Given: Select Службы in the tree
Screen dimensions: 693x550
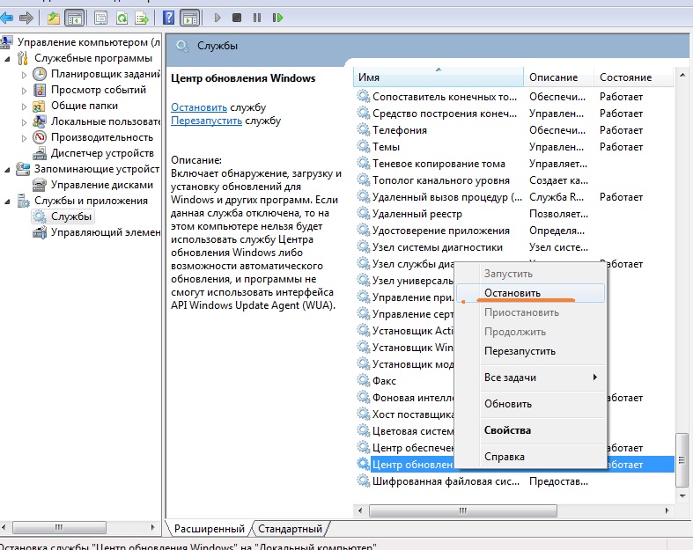Looking at the screenshot, I should pos(71,216).
